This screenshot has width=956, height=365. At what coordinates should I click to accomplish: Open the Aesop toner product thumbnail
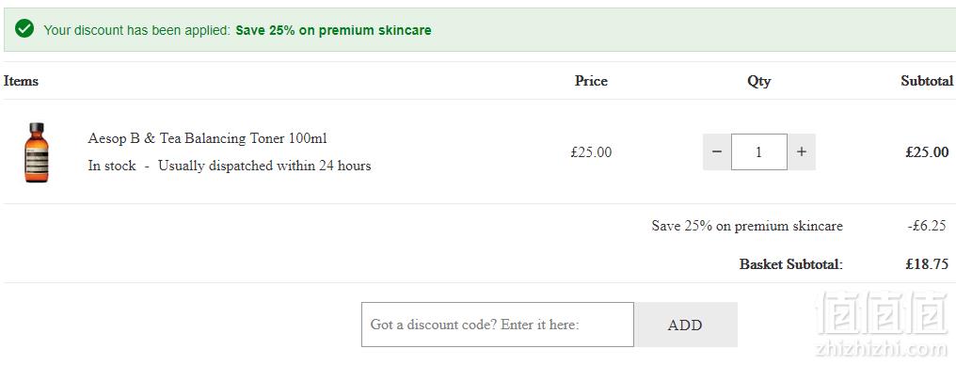37,152
